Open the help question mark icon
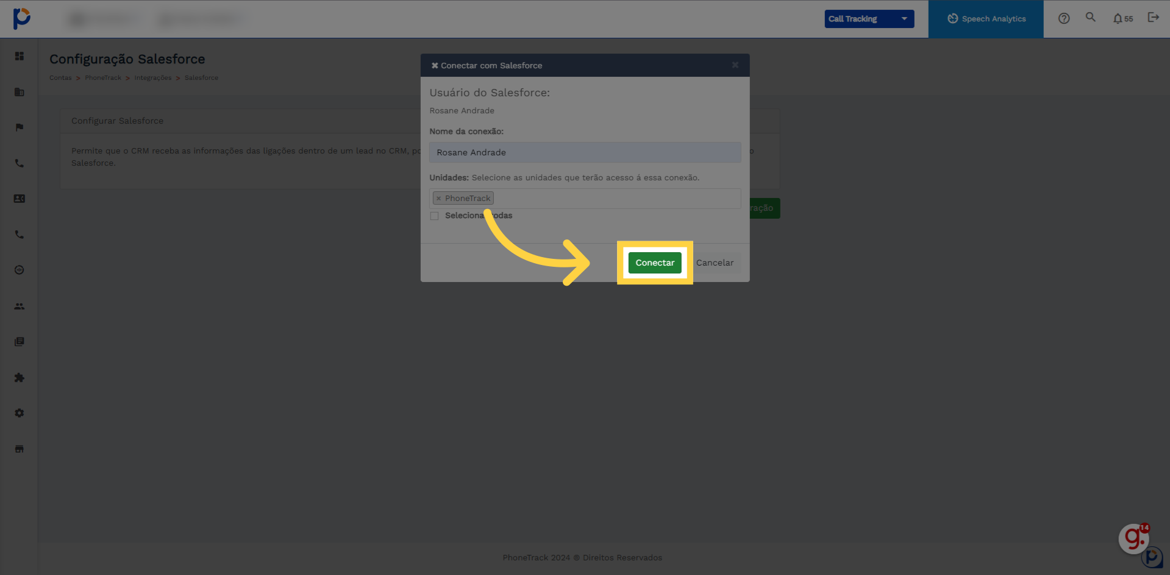This screenshot has height=575, width=1170. click(1064, 18)
